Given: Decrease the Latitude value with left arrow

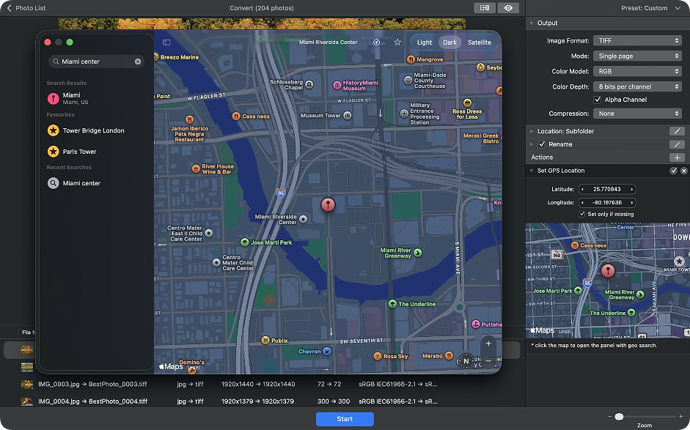Looking at the screenshot, I should [582, 189].
